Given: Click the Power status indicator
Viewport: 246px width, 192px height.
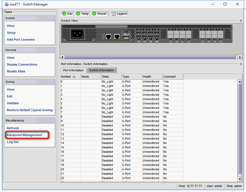Looking at the screenshot, I should coord(99,14).
